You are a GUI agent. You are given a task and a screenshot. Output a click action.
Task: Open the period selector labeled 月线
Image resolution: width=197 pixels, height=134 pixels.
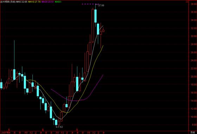[193, 133]
